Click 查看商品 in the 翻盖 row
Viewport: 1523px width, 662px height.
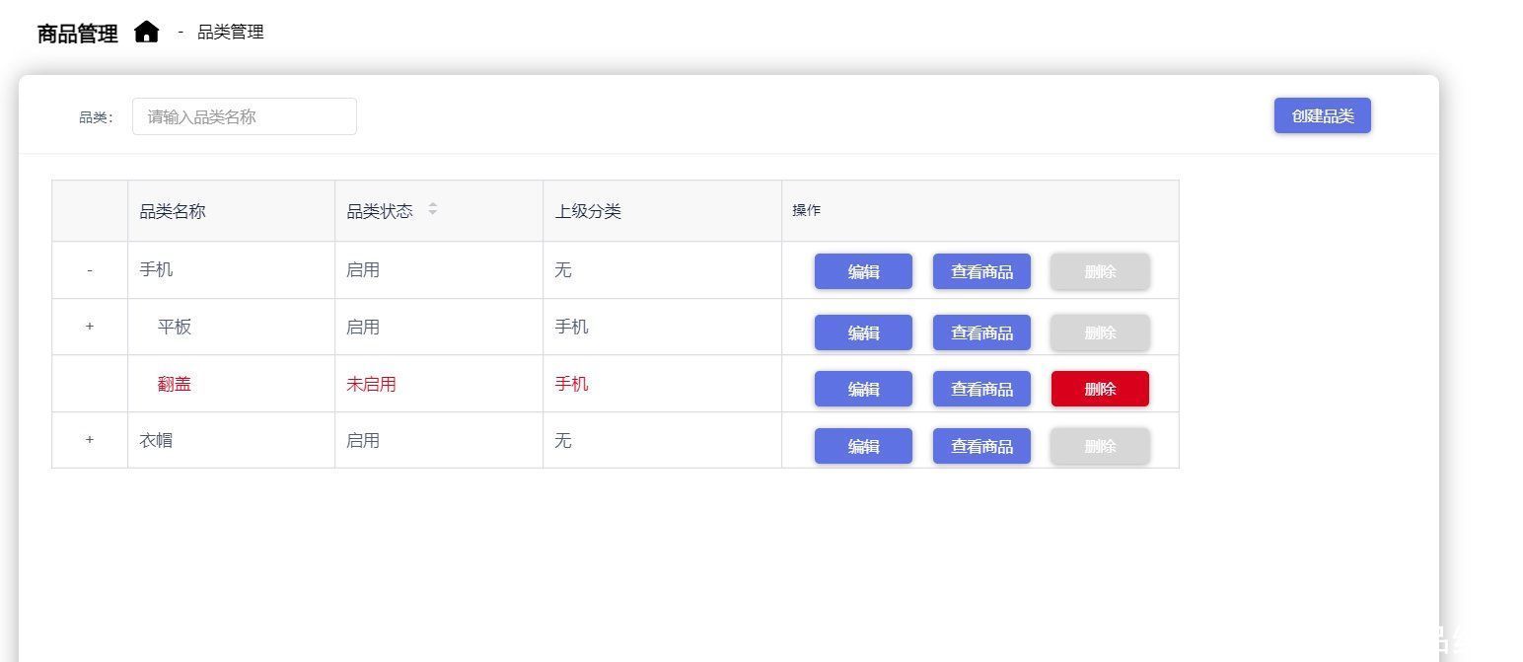pos(980,388)
